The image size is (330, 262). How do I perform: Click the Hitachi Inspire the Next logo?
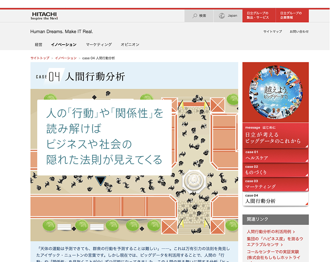click(x=44, y=16)
